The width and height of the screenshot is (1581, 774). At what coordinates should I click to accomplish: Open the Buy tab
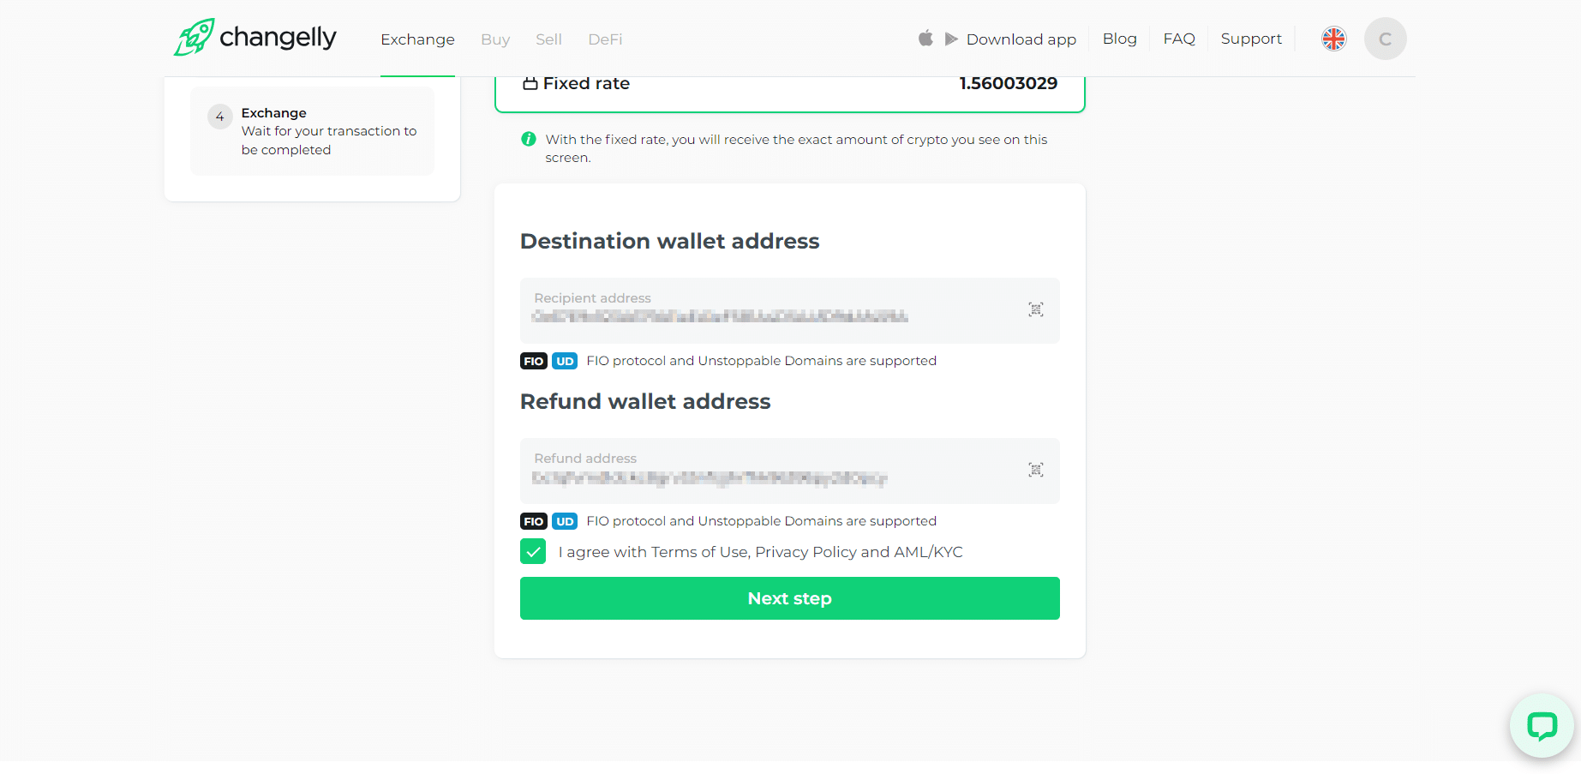[x=495, y=39]
